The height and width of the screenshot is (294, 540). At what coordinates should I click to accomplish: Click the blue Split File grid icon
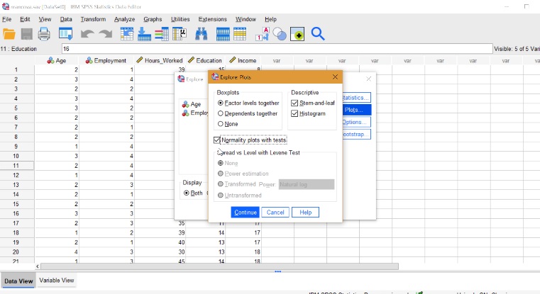[x=223, y=34]
